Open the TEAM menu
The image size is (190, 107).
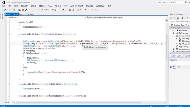[50, 6]
